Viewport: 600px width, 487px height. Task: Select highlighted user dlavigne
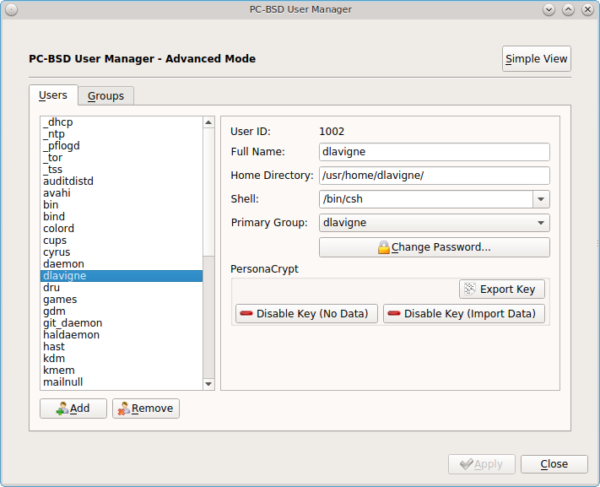point(122,276)
